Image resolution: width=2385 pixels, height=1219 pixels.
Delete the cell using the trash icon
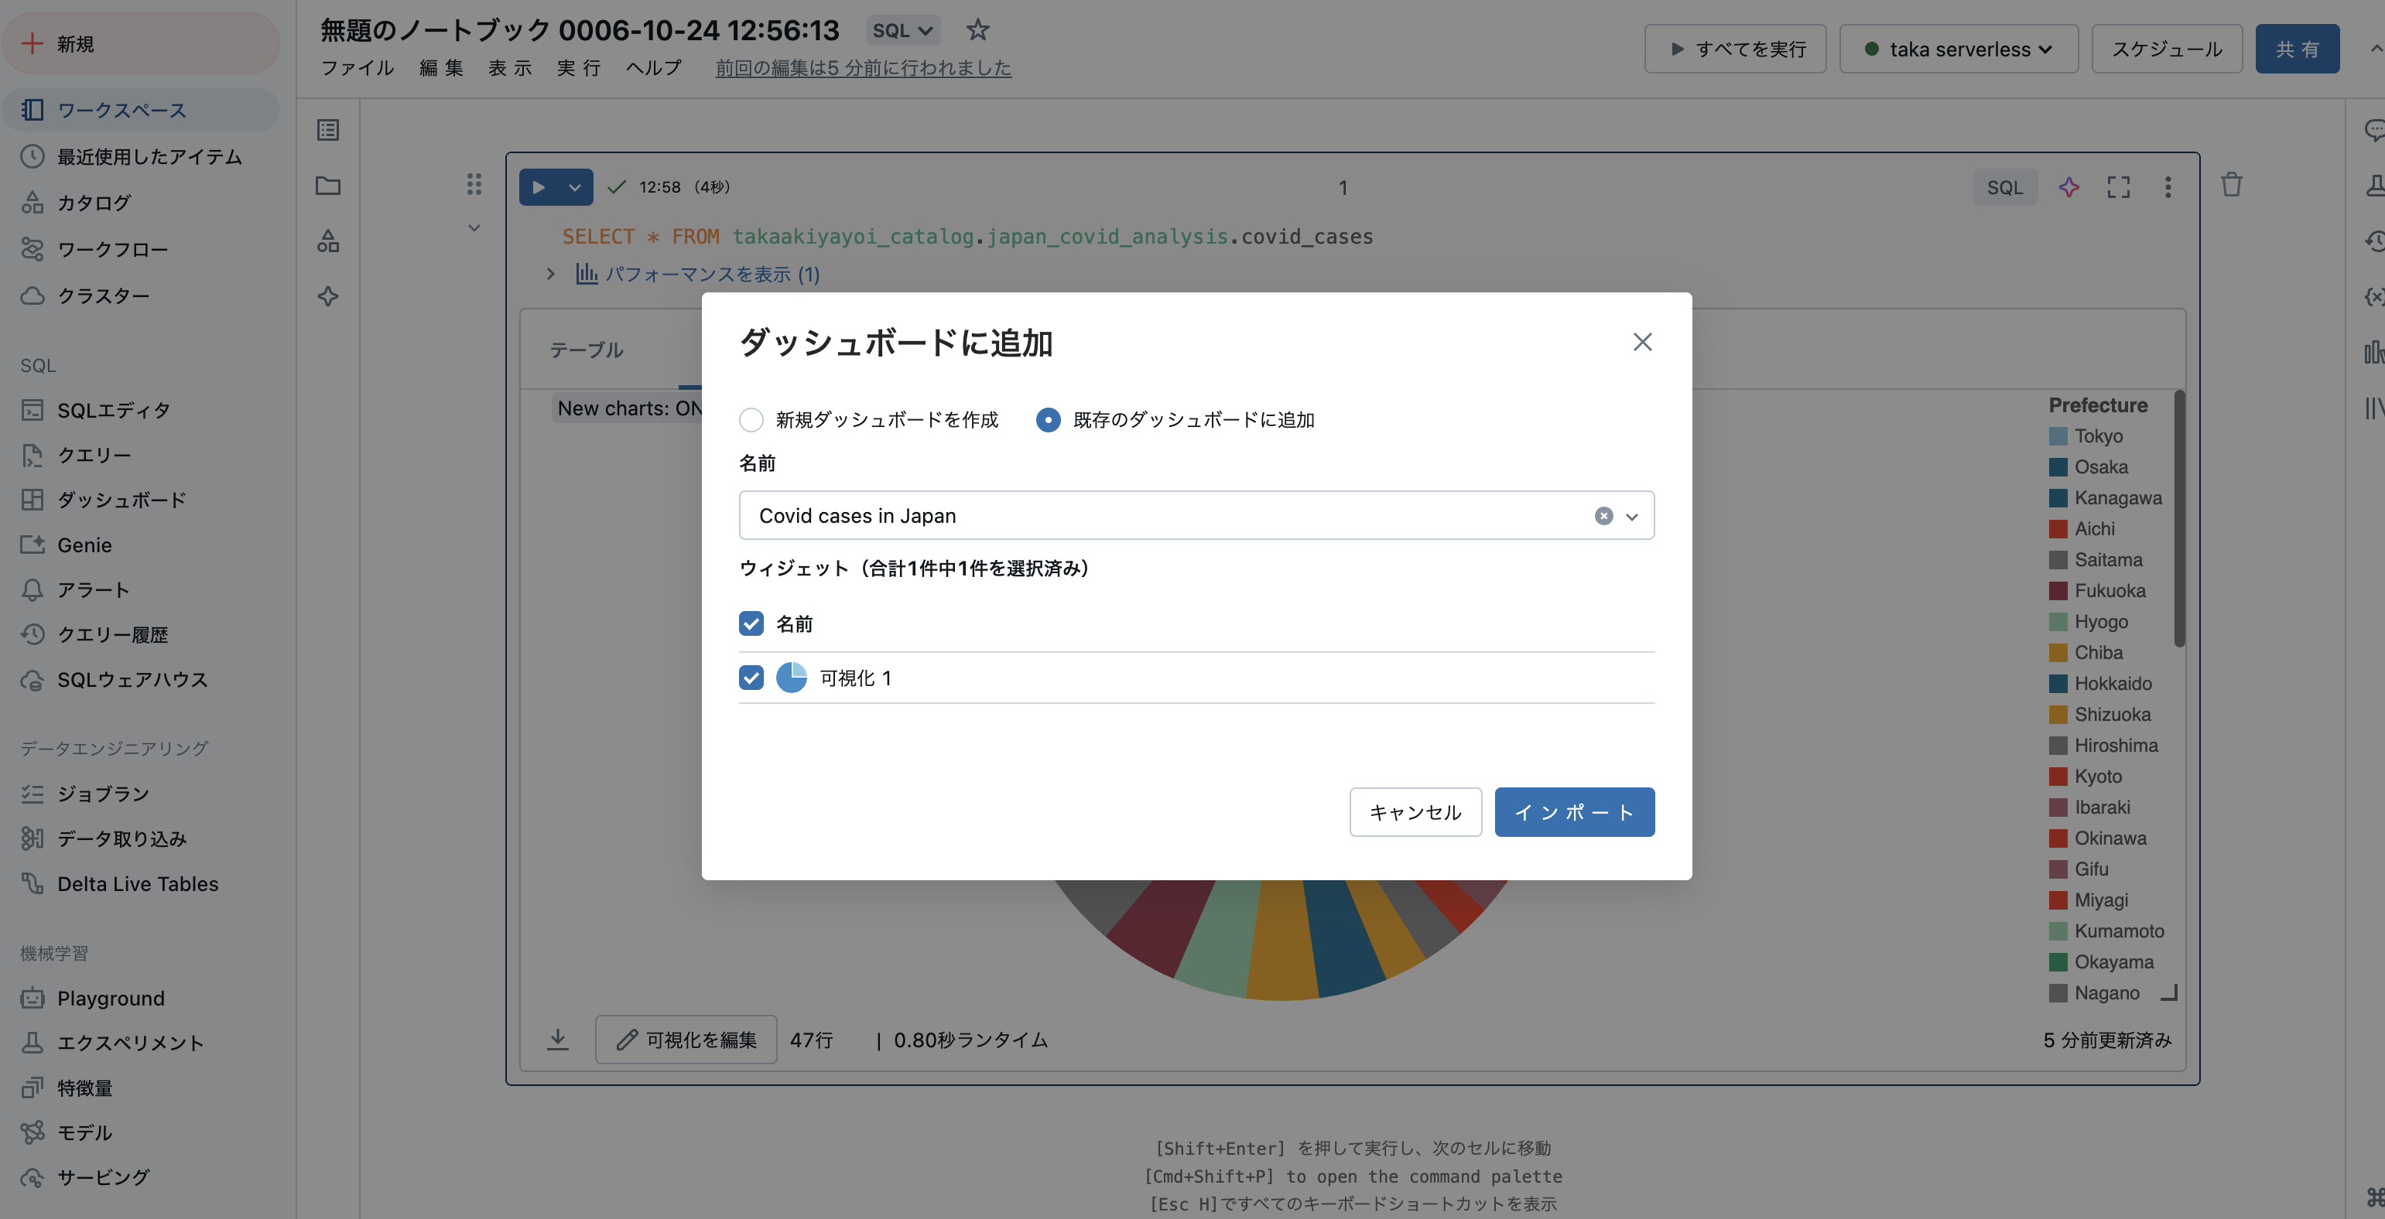point(2231,184)
